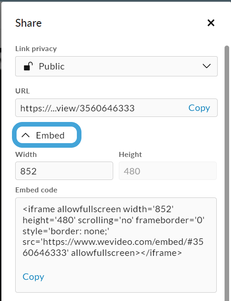Image resolution: width=231 pixels, height=301 pixels.
Task: Collapse the Embed section
Action: 46,135
